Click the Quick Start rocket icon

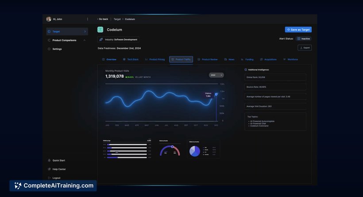pyautogui.click(x=49, y=160)
